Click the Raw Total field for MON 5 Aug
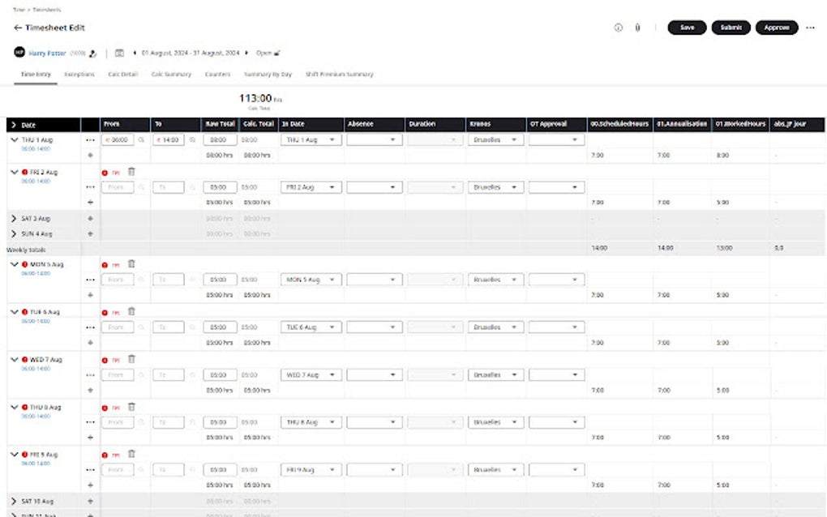This screenshot has width=827, height=517. [x=220, y=280]
